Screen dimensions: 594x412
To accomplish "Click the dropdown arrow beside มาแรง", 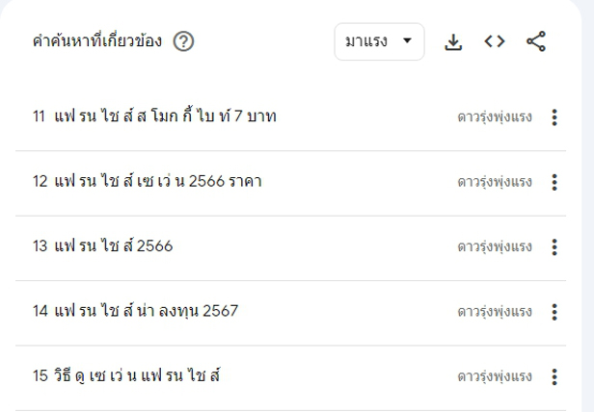I will (x=407, y=40).
